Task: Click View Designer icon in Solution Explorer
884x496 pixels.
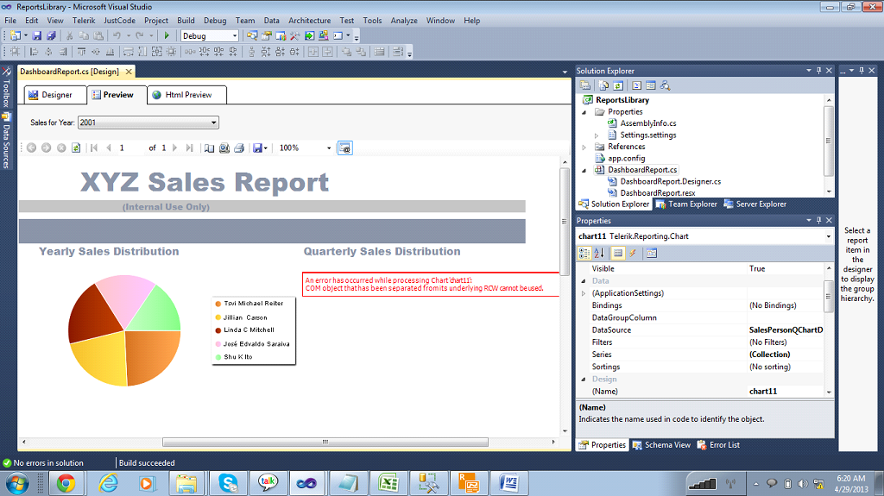Action: (x=651, y=85)
